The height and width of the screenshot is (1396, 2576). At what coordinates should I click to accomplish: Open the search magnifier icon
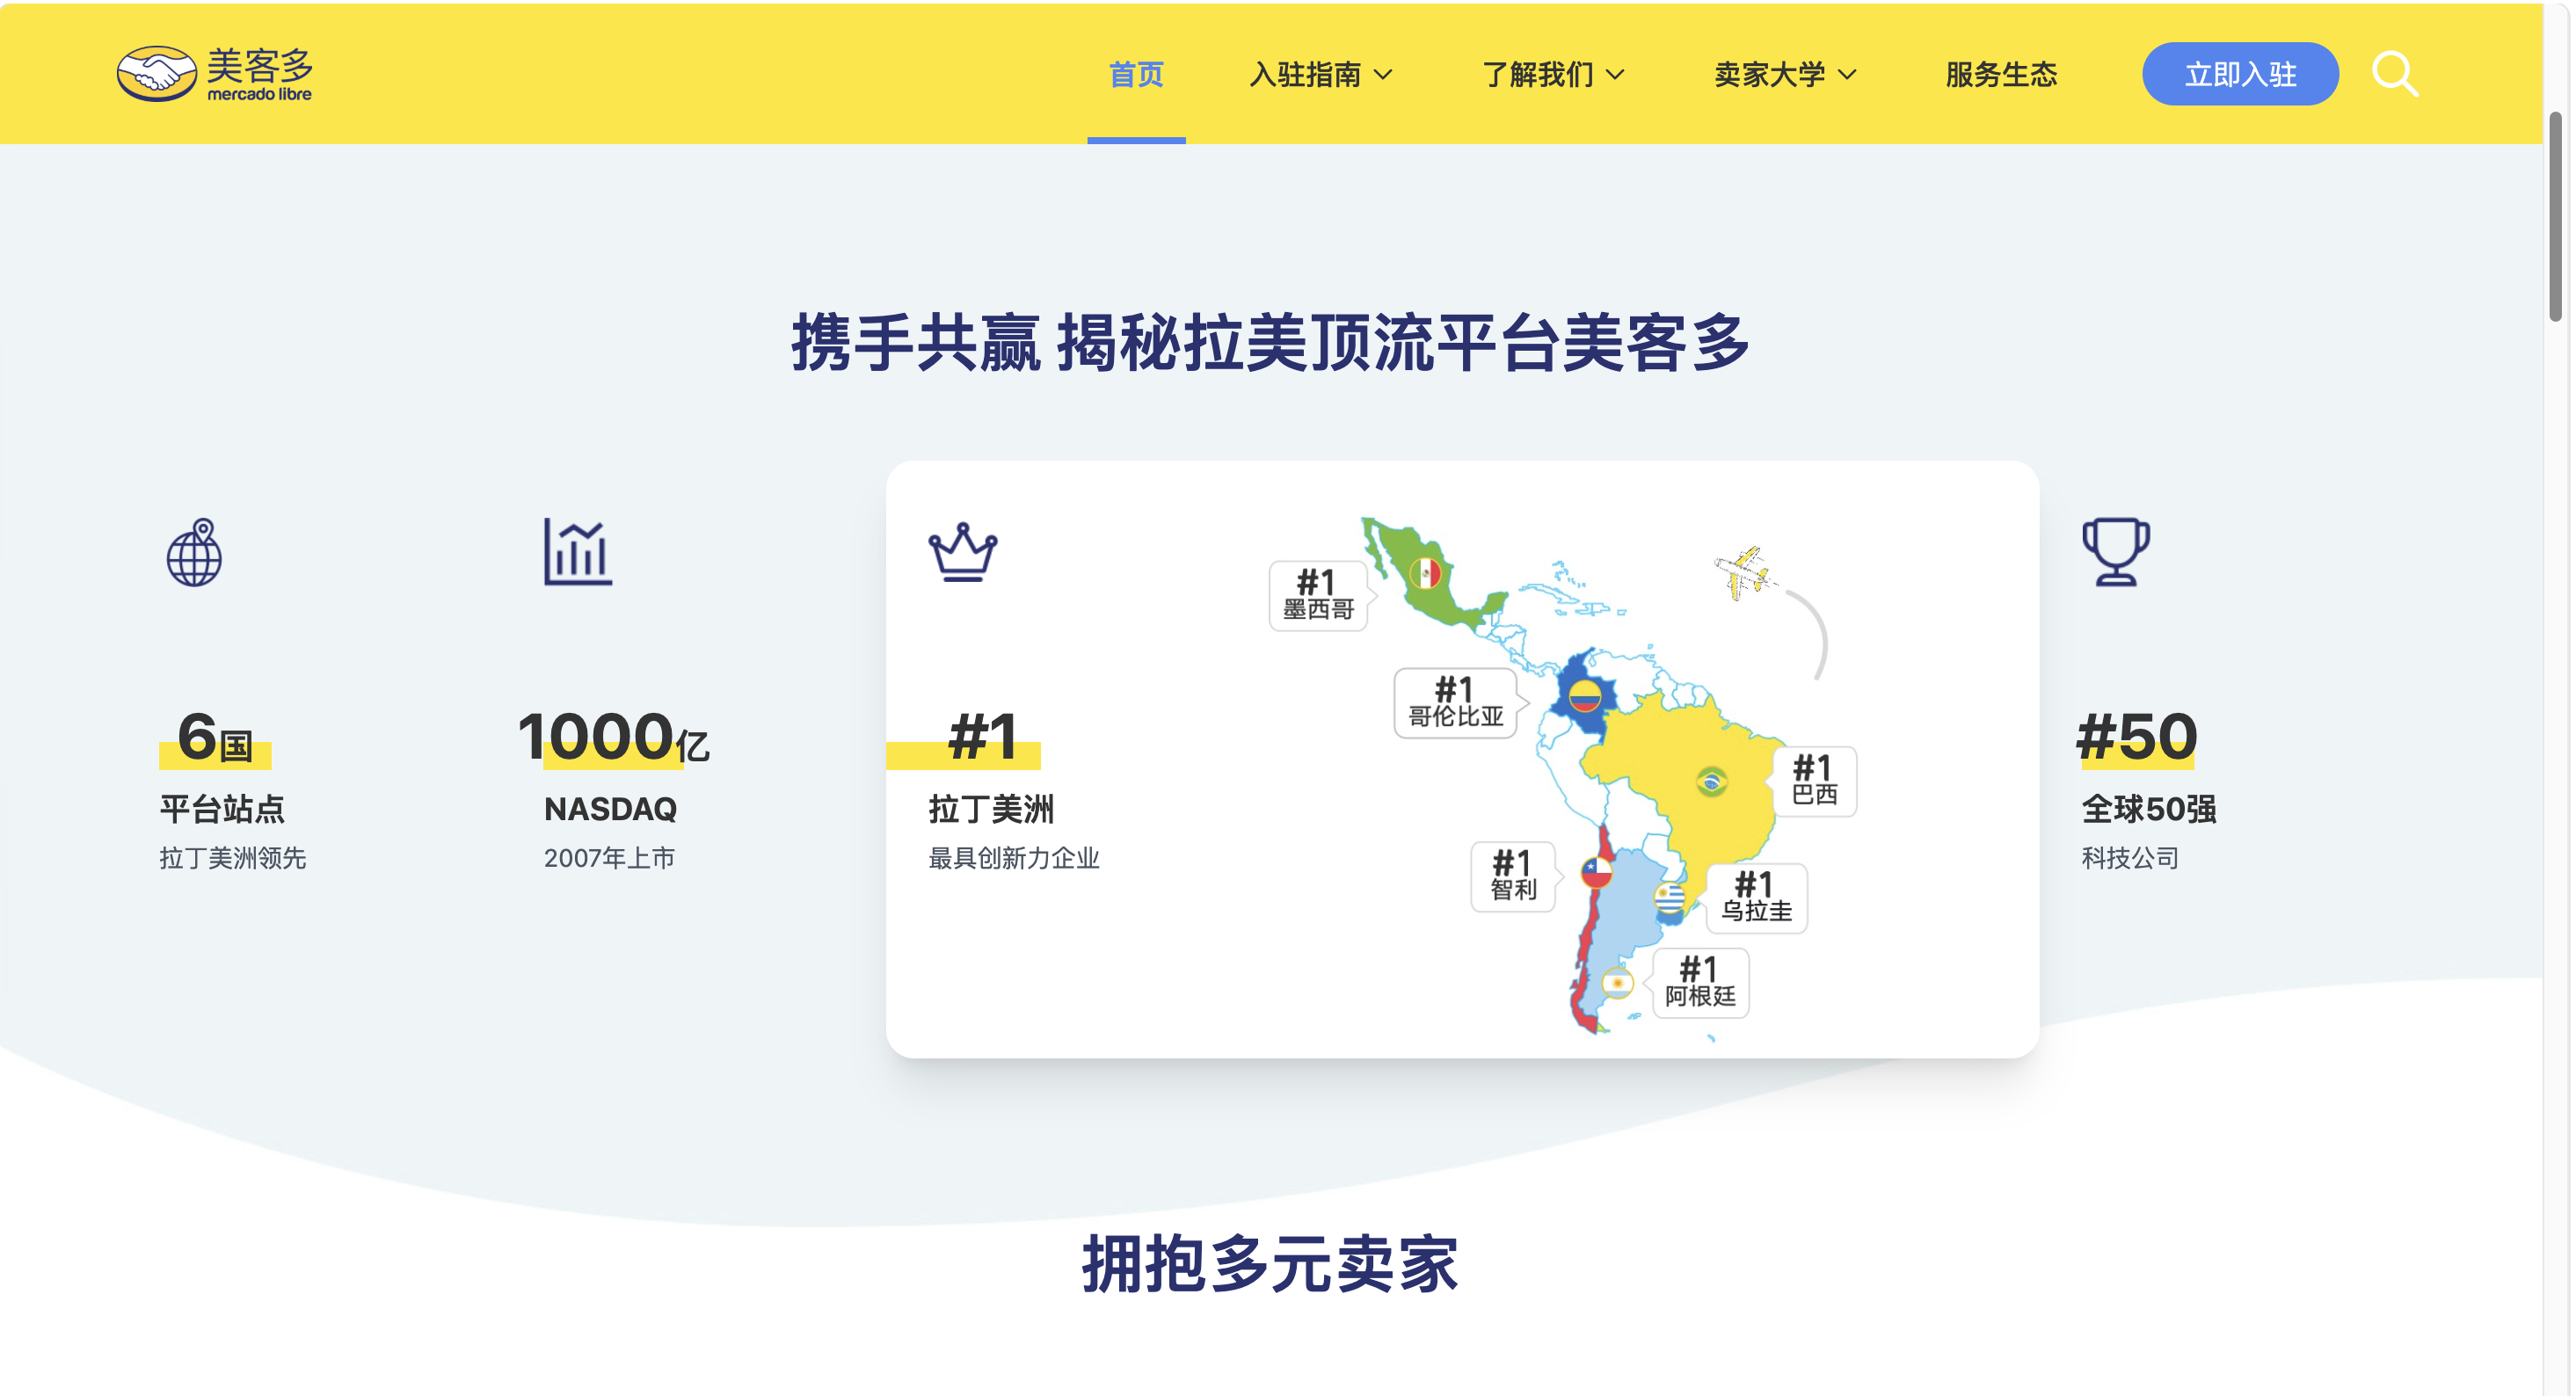(2396, 74)
